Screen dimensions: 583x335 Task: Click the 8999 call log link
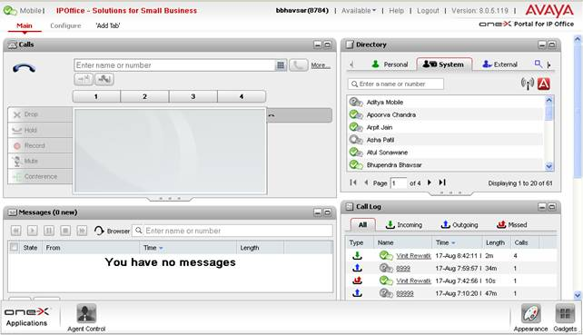tap(403, 269)
